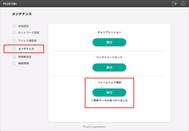Open 管理者設定 from the sidebar
The image size is (189, 131).
25,57
